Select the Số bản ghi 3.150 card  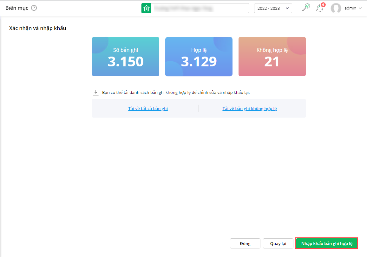tap(126, 57)
